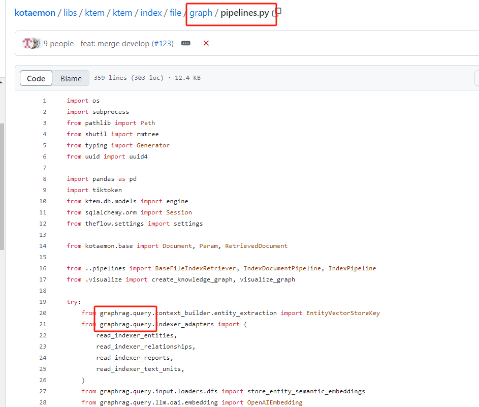Click scrollbar up arrow on left panel
This screenshot has width=479, height=407.
pos(2,82)
